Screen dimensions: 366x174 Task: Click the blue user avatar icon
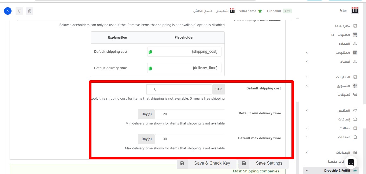(8, 11)
